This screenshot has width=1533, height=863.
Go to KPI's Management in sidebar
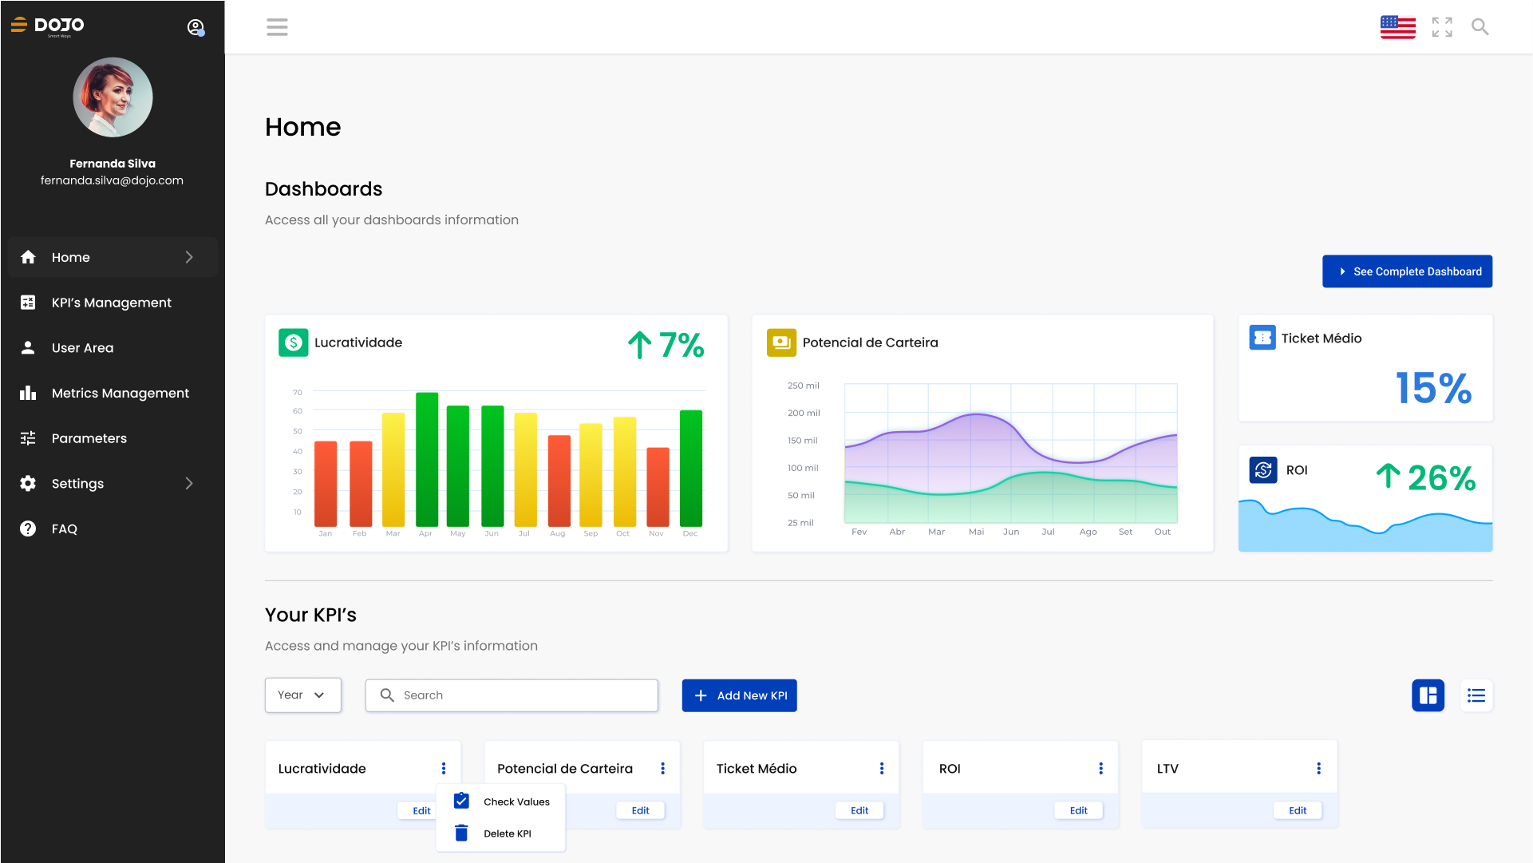[112, 303]
